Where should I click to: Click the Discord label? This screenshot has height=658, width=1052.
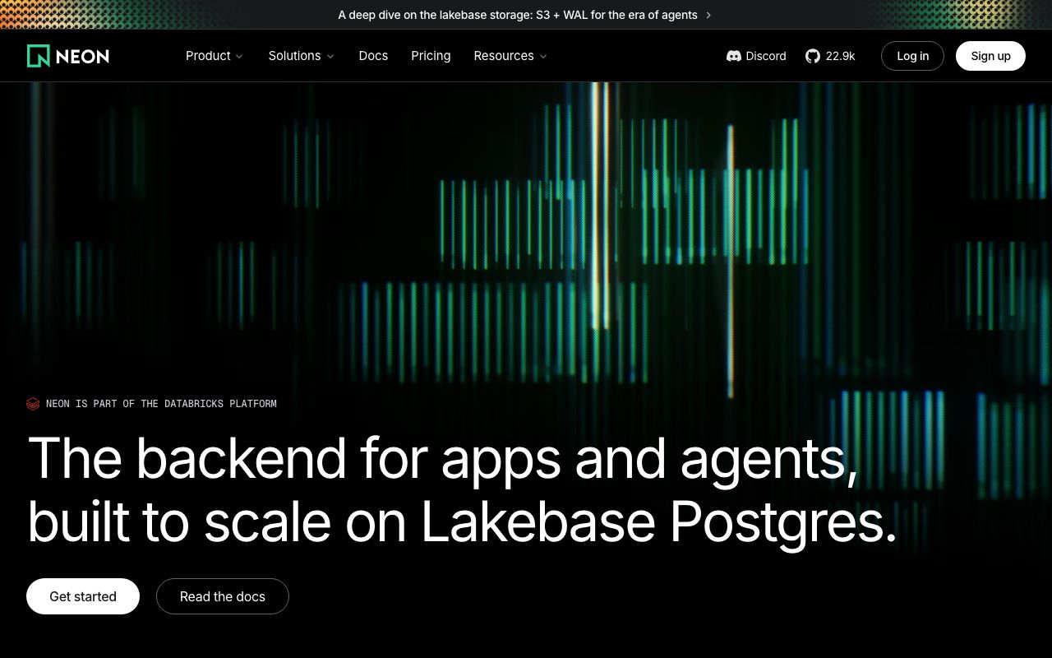(x=766, y=56)
